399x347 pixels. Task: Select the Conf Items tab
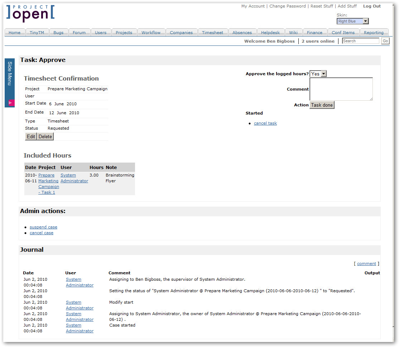(x=343, y=33)
